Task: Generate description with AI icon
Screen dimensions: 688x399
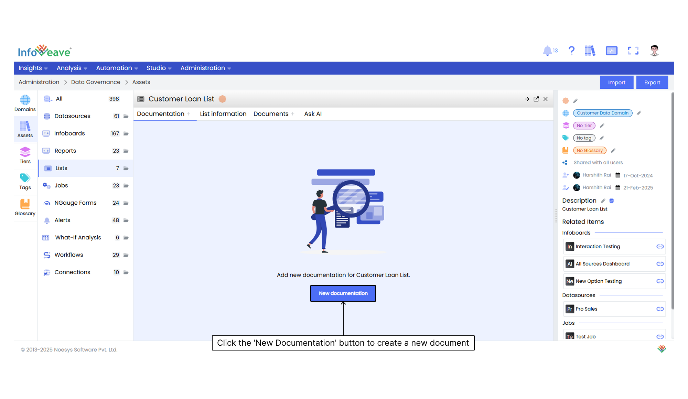Action: coord(612,201)
